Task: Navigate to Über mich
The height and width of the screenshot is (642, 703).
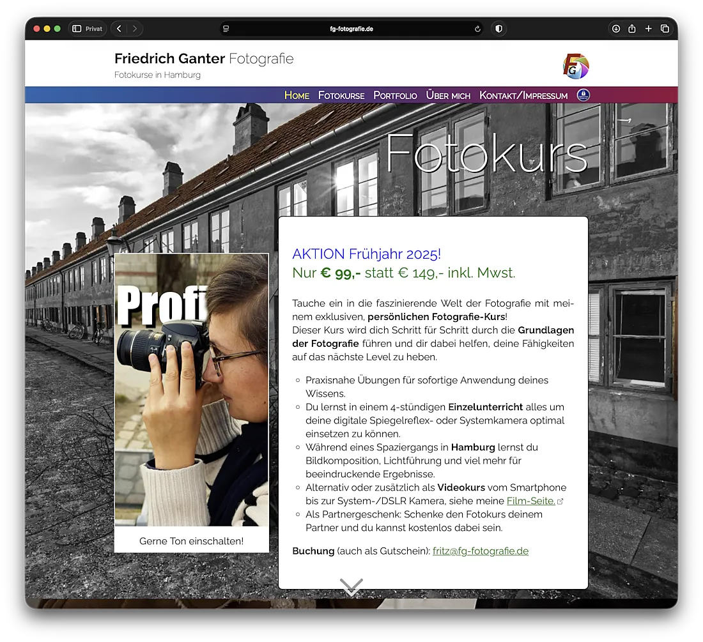Action: (x=448, y=95)
